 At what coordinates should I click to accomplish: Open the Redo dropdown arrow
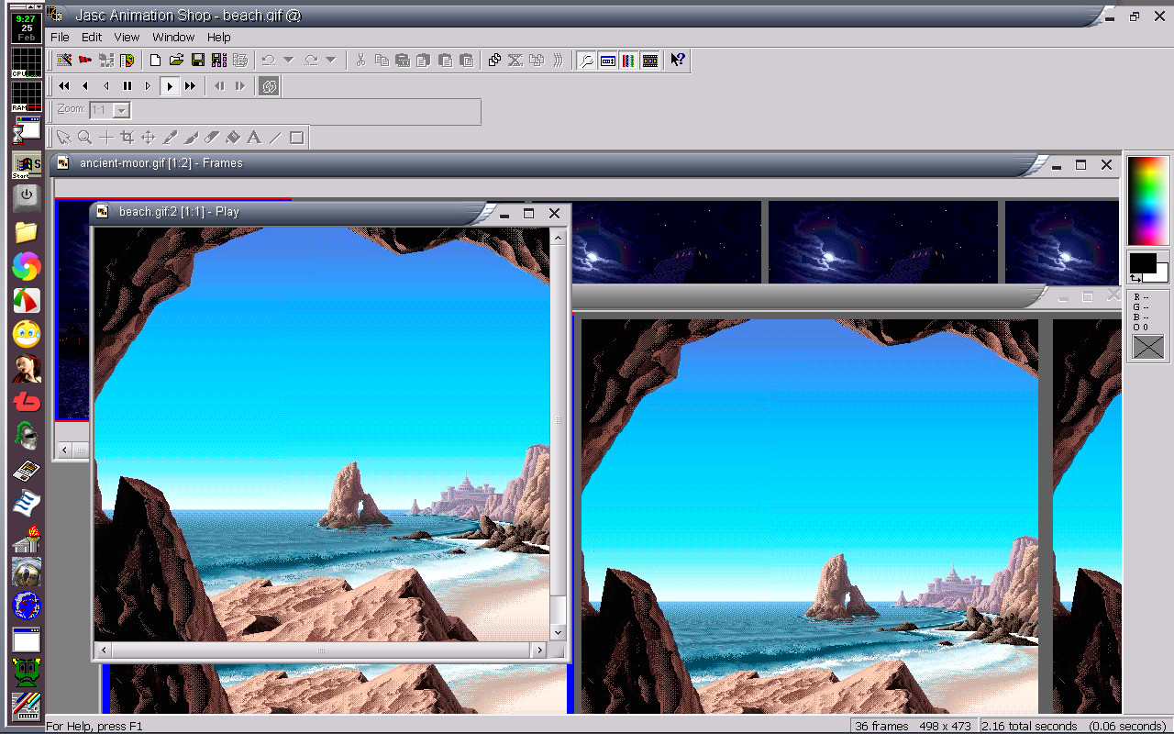(328, 60)
